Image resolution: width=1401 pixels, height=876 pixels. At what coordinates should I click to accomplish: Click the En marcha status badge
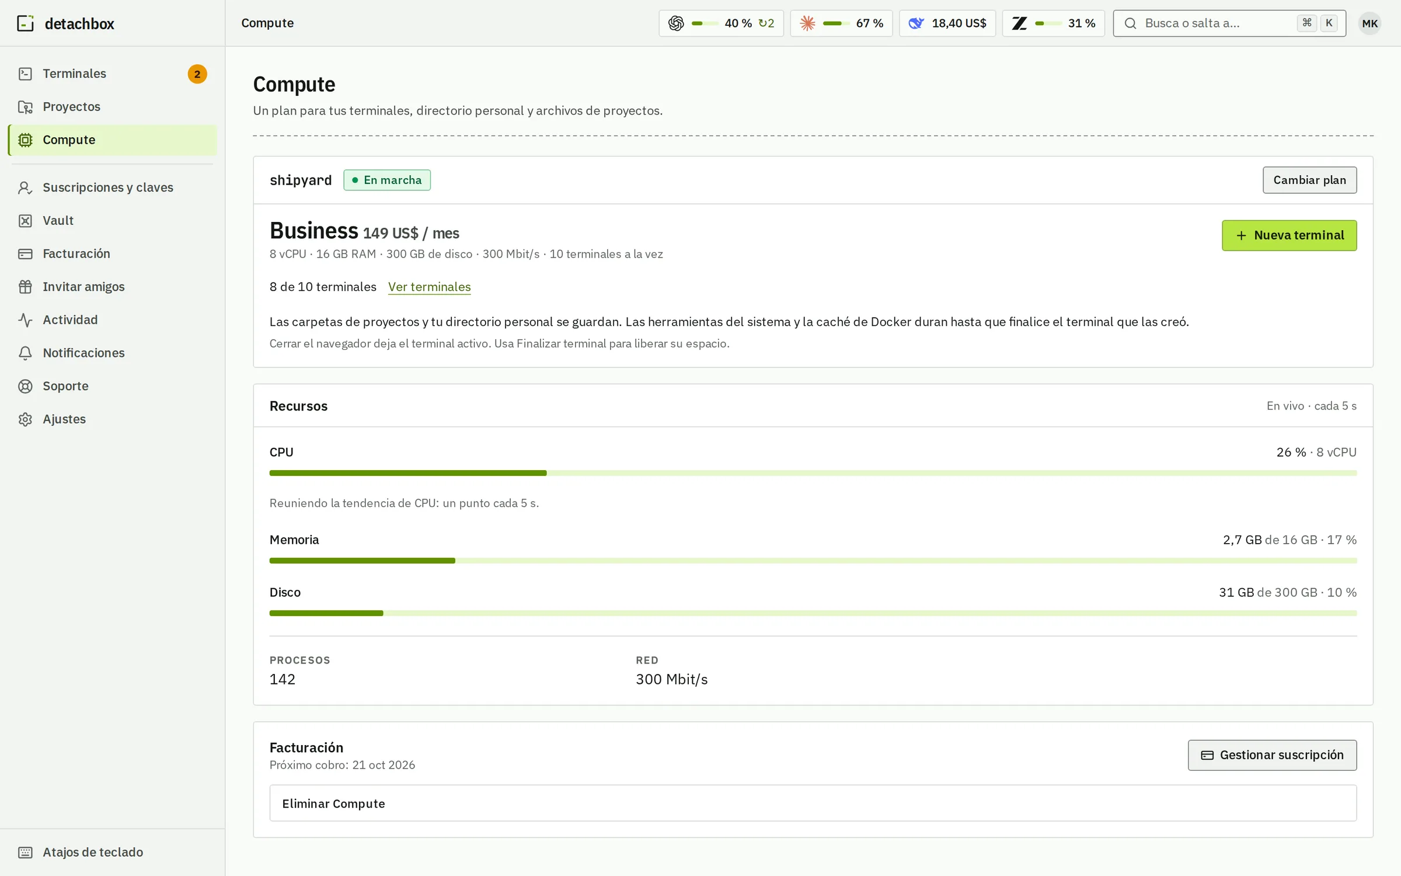point(387,180)
